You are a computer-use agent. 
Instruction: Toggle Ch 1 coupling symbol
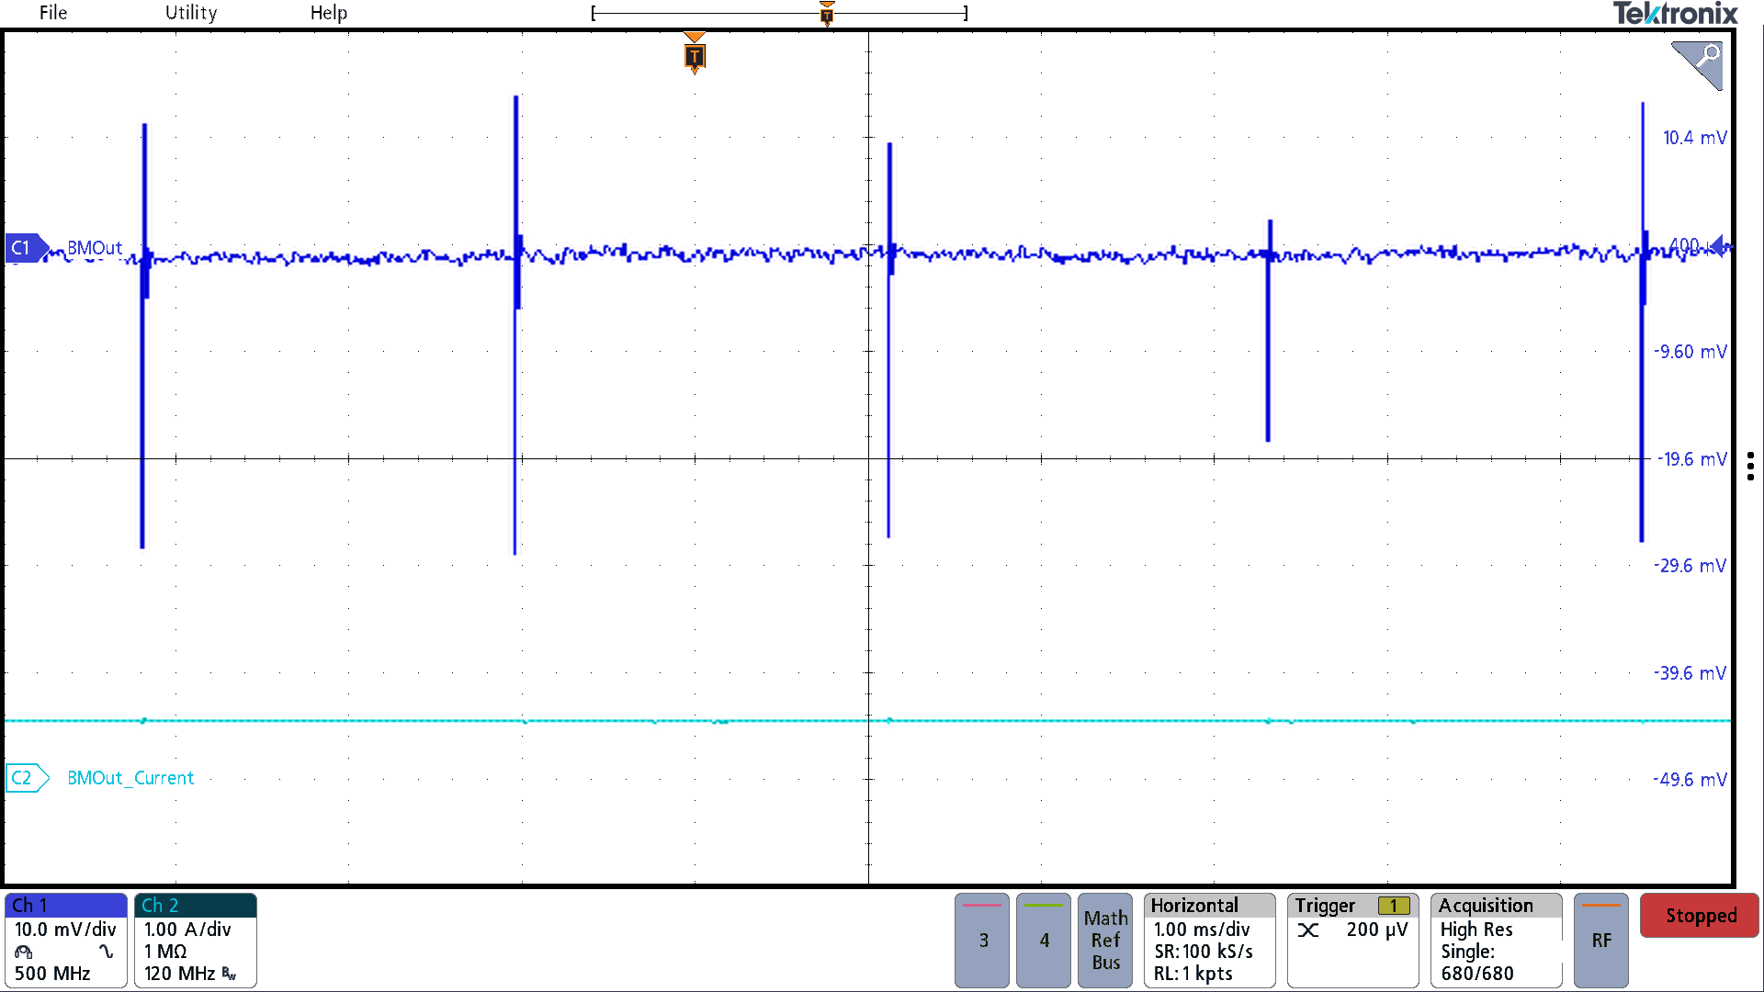107,953
